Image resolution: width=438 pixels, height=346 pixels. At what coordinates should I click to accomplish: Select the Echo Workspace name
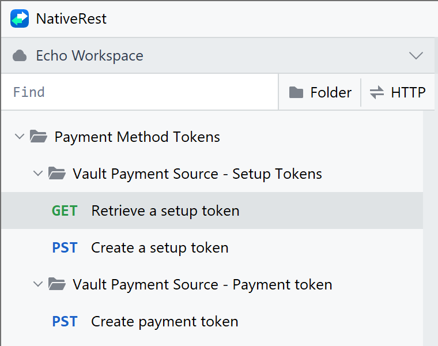click(x=89, y=55)
